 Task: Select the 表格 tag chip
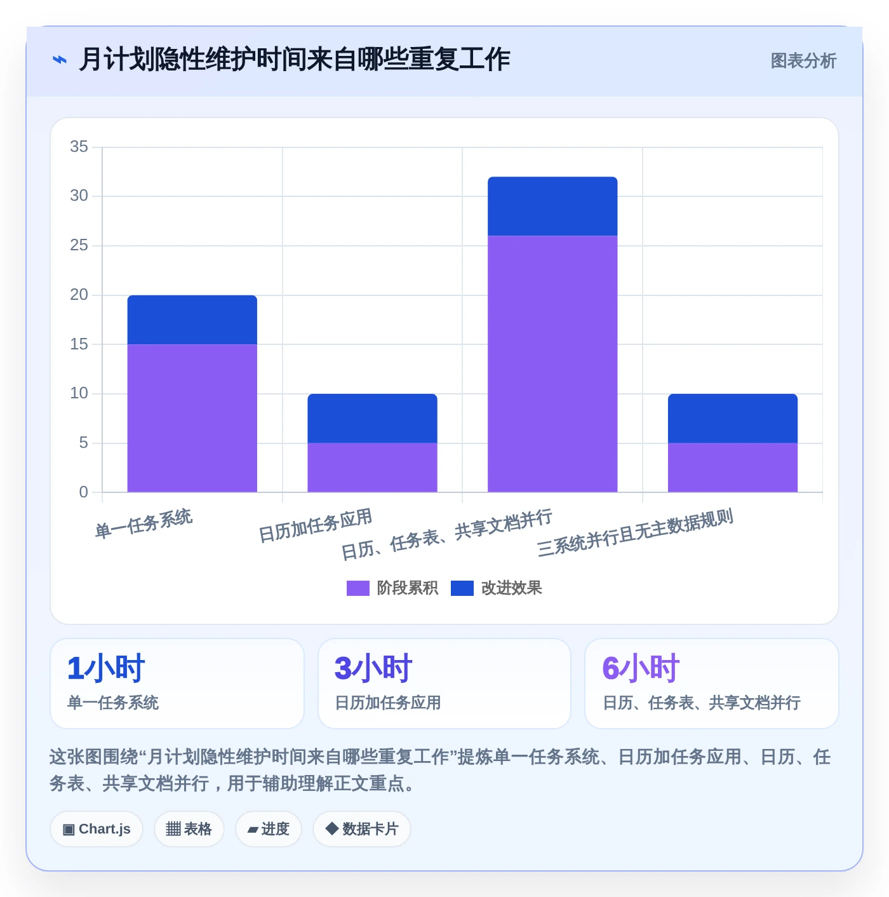189,829
